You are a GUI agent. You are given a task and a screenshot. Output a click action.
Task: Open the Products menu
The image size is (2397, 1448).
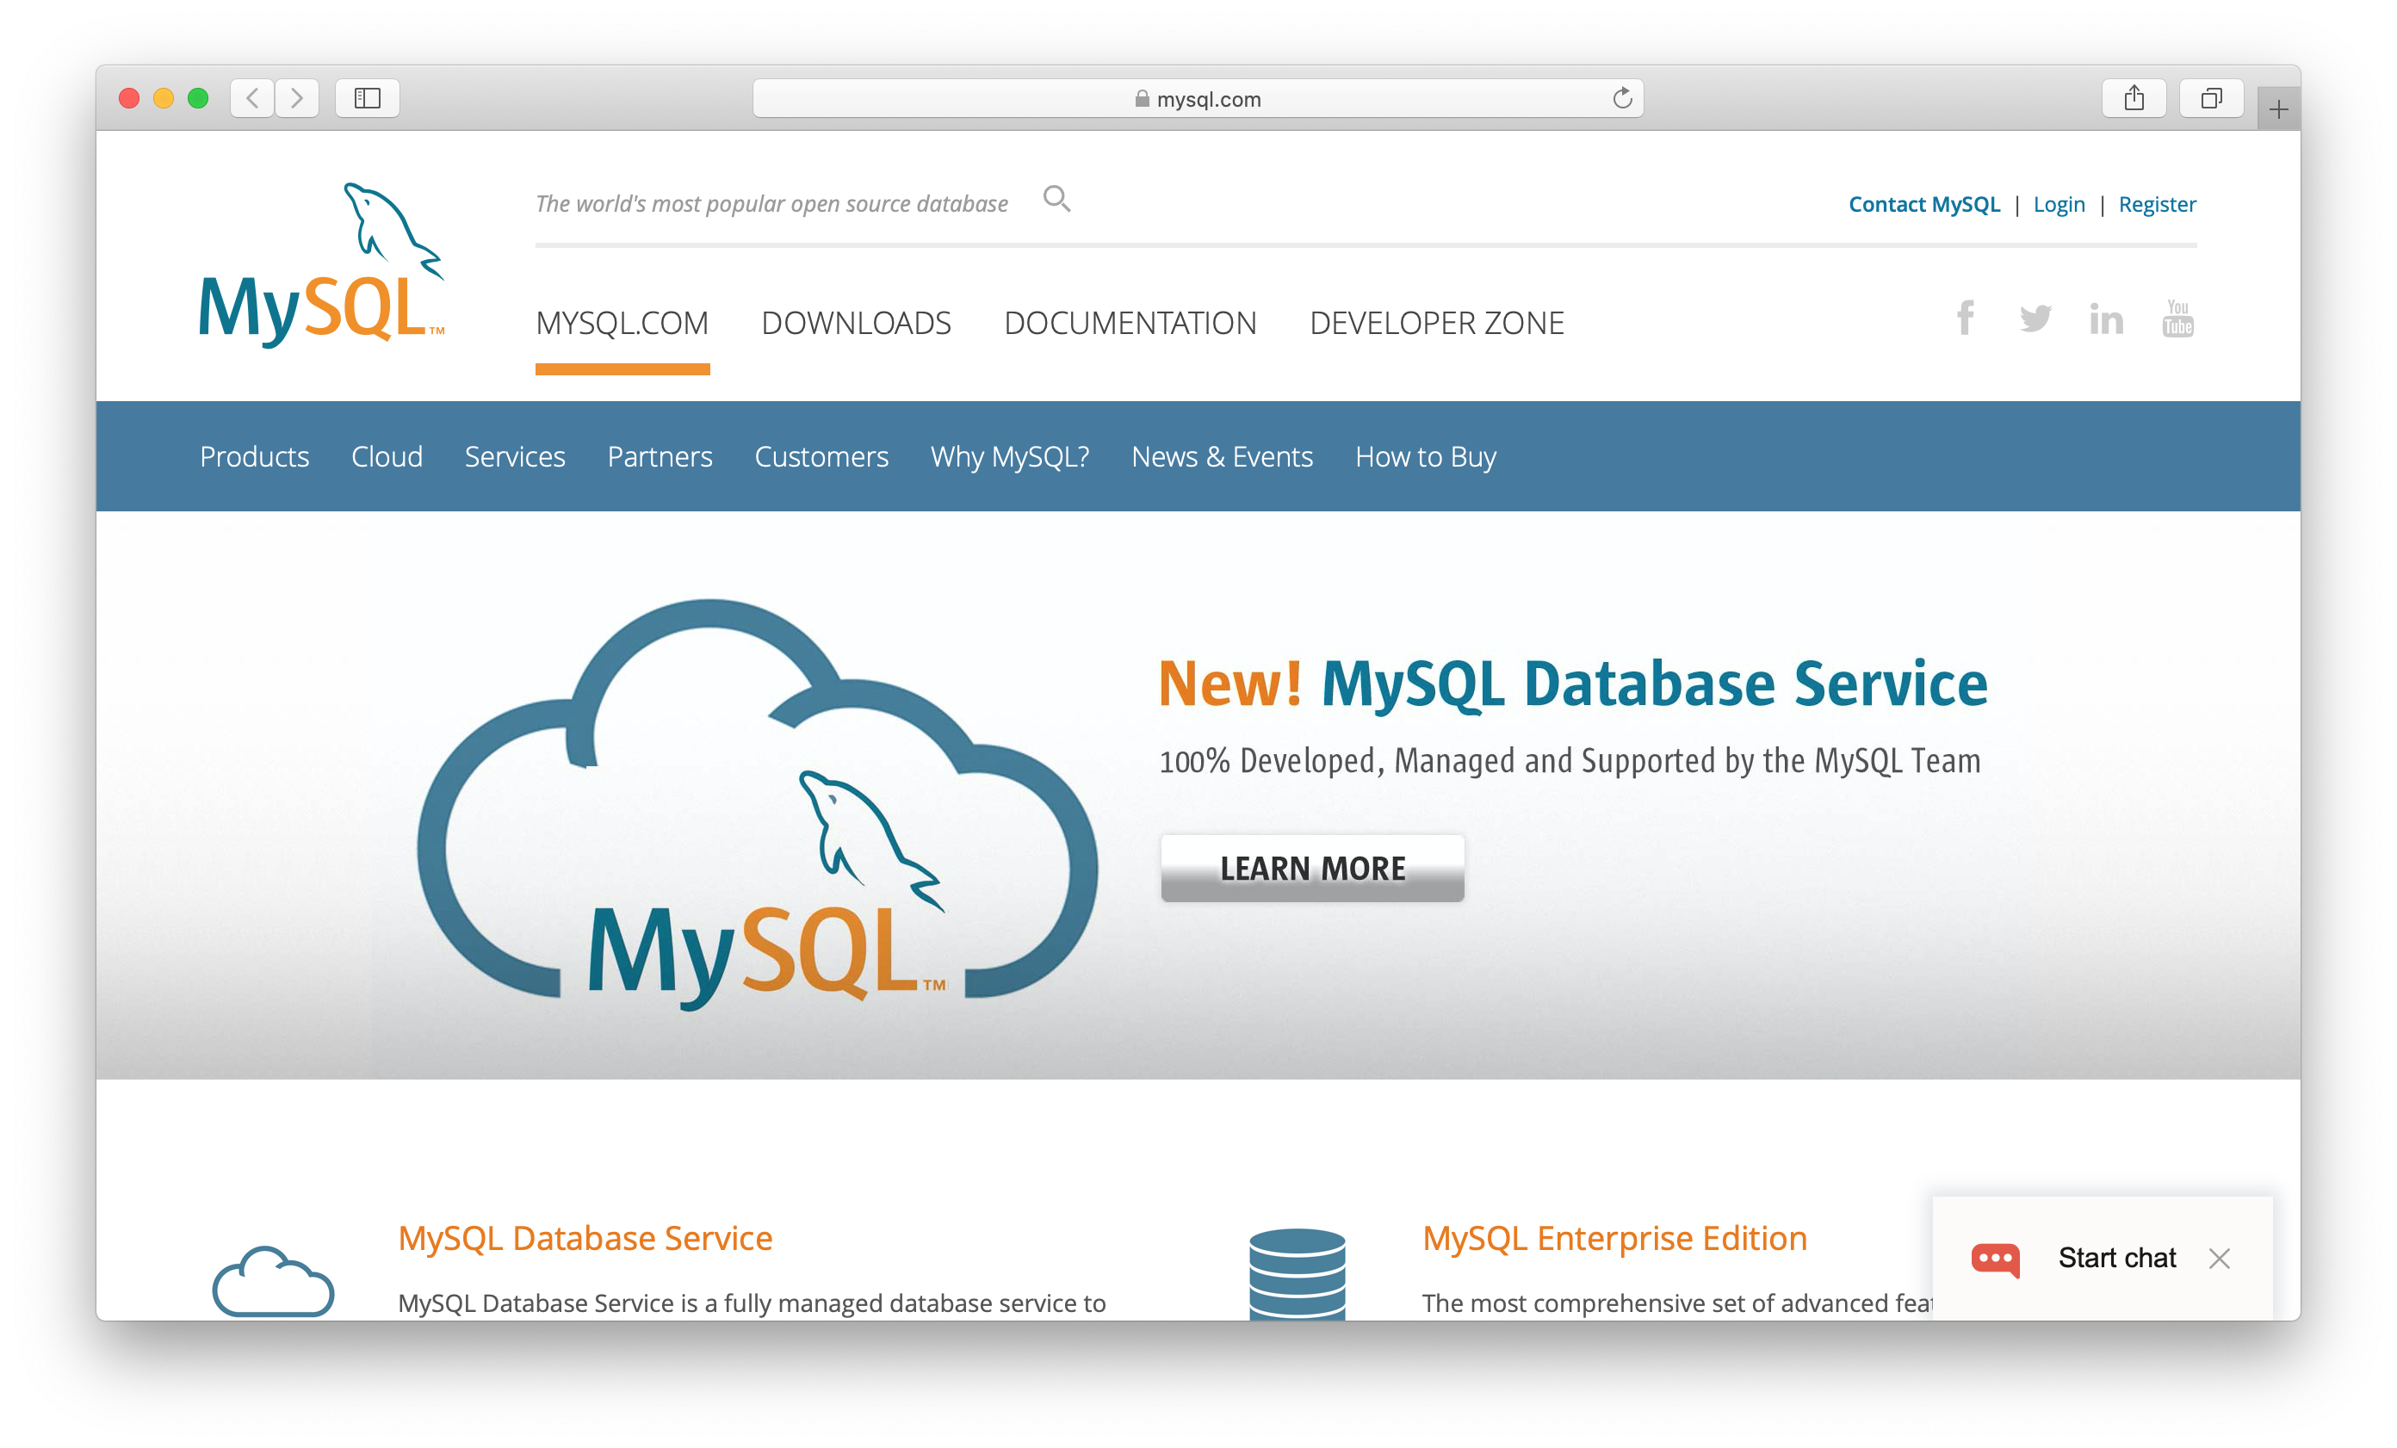click(x=254, y=456)
